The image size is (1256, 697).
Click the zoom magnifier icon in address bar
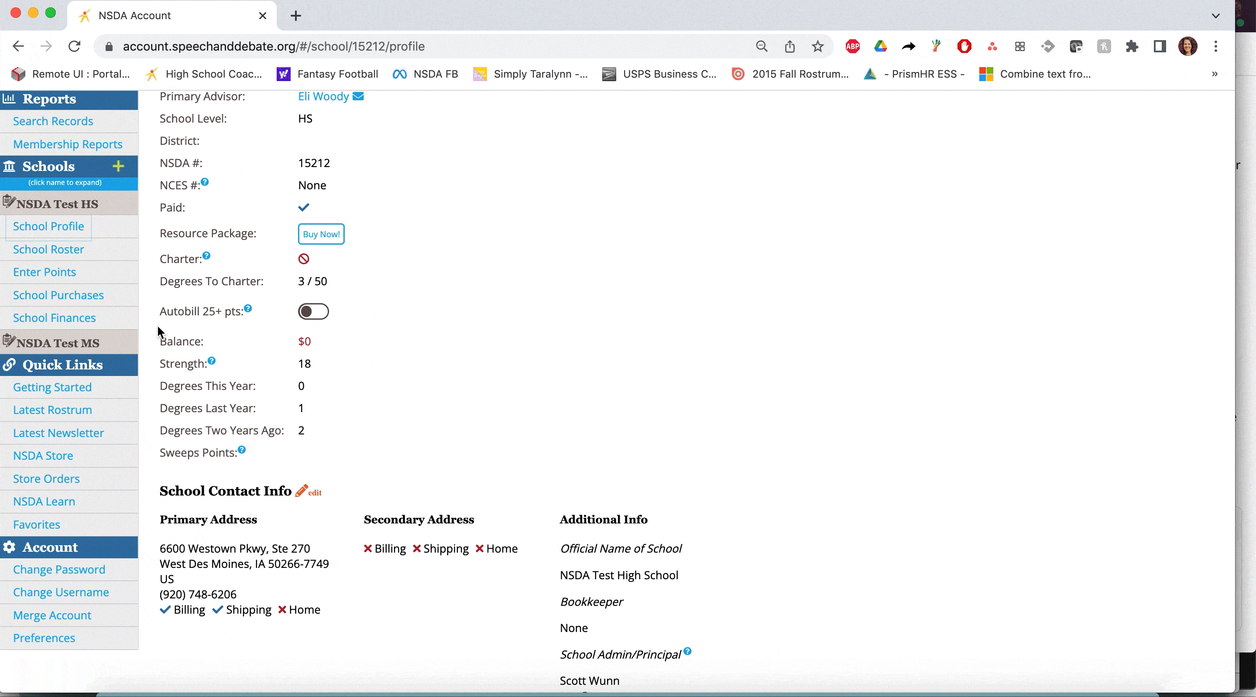[762, 46]
